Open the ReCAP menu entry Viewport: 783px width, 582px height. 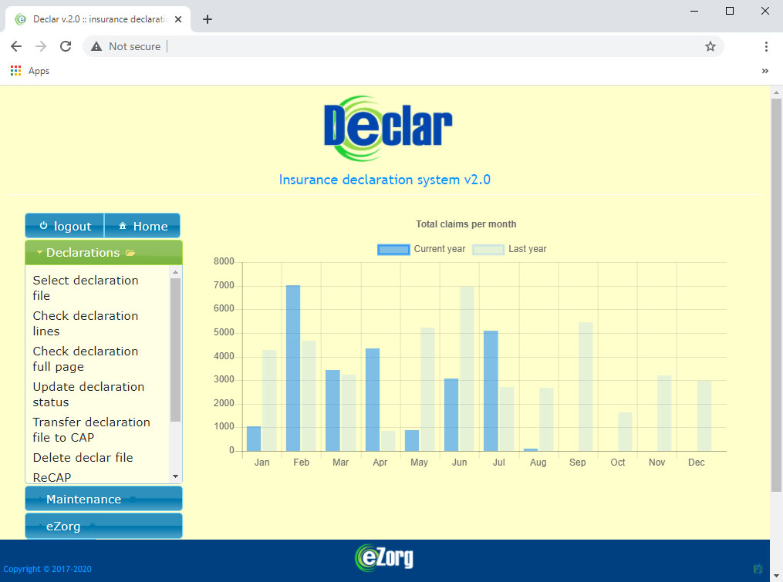click(52, 477)
